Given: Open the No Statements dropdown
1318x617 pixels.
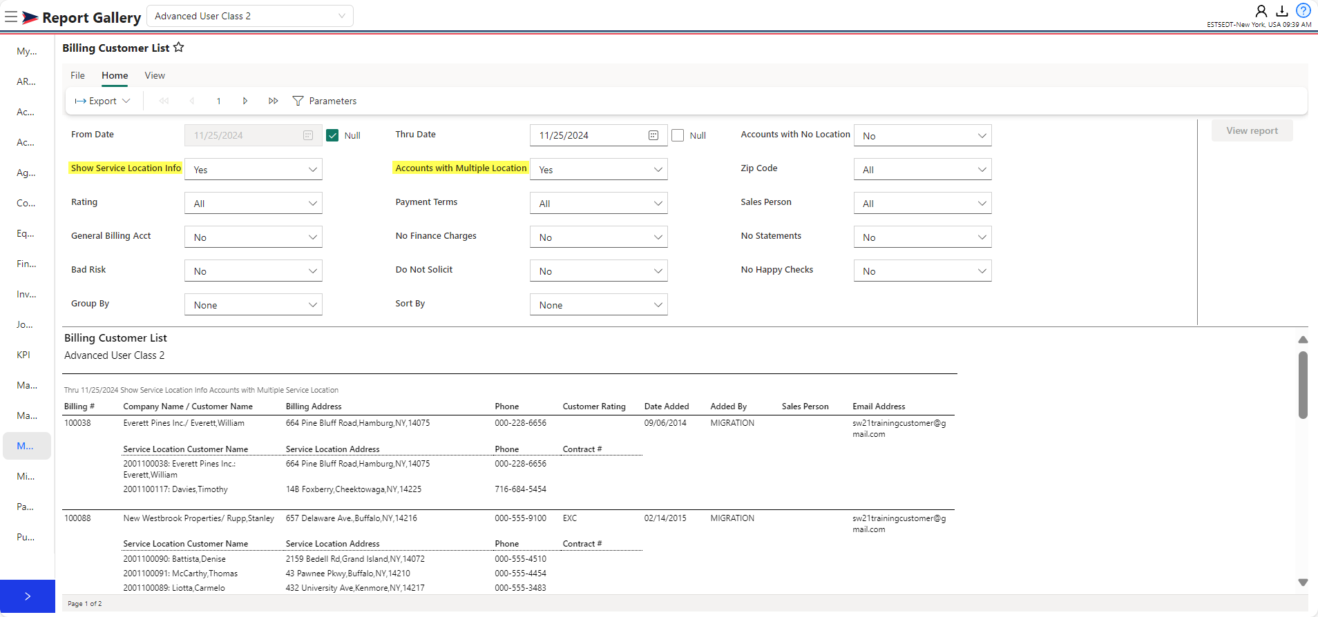Looking at the screenshot, I should [923, 237].
